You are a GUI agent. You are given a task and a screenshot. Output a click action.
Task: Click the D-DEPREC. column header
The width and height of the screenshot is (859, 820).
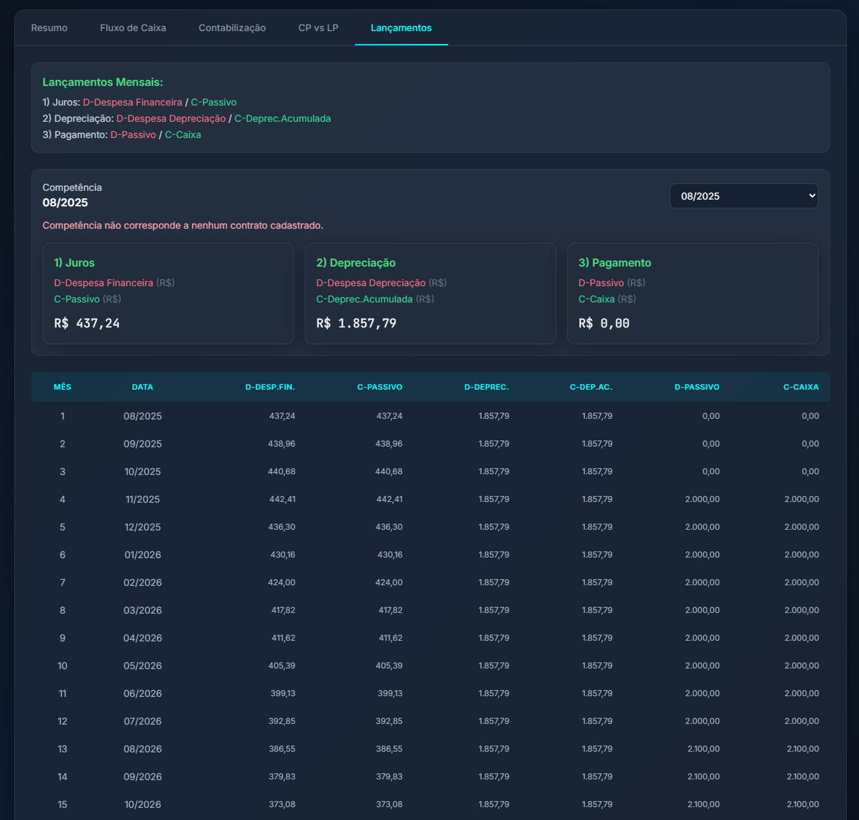(486, 387)
